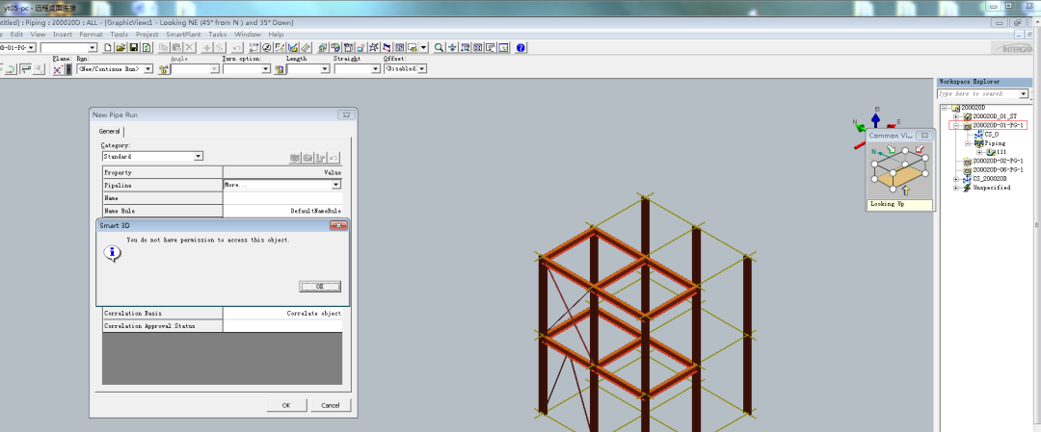Screen dimensions: 1041x432
Task: Close the Common Views panel
Action: (925, 135)
